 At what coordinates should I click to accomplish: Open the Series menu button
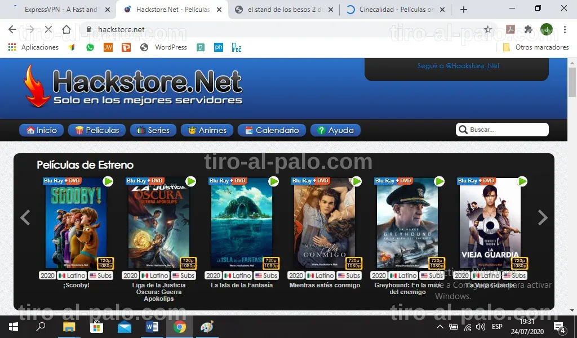[153, 130]
